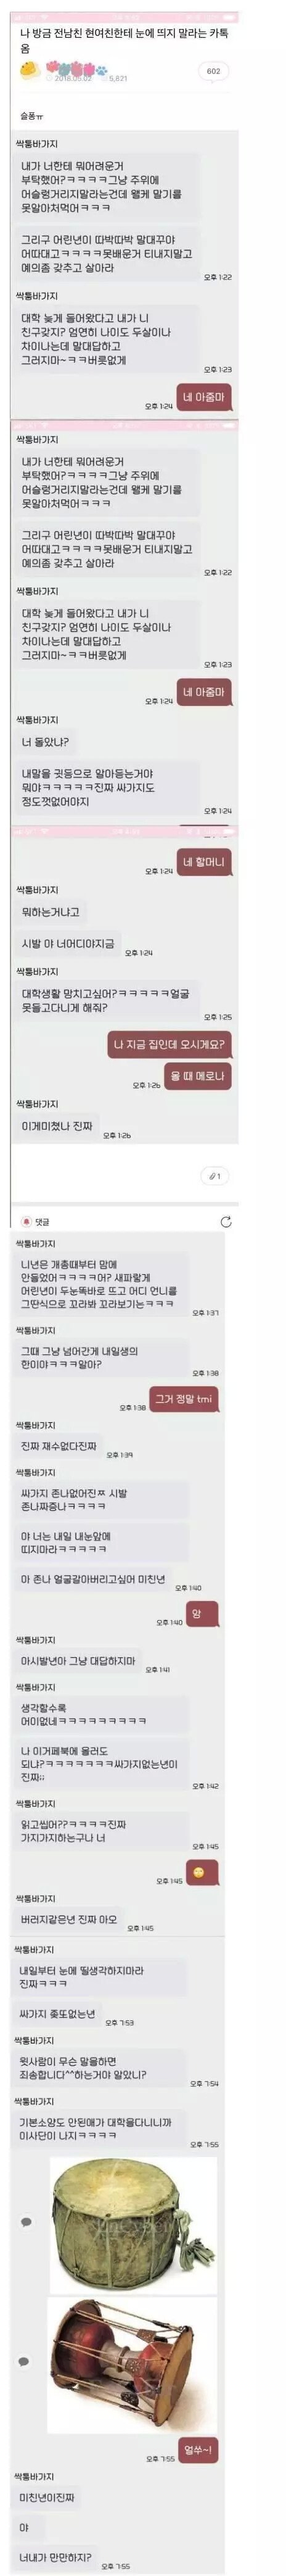Click the 602 comment count badge
The width and height of the screenshot is (286, 2576).
(213, 71)
